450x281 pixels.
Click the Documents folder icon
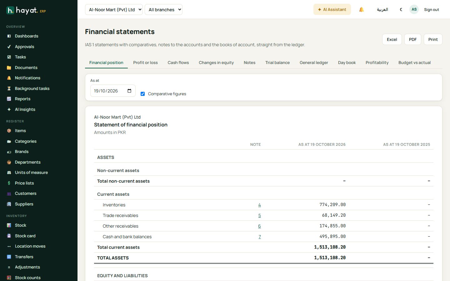coord(9,68)
